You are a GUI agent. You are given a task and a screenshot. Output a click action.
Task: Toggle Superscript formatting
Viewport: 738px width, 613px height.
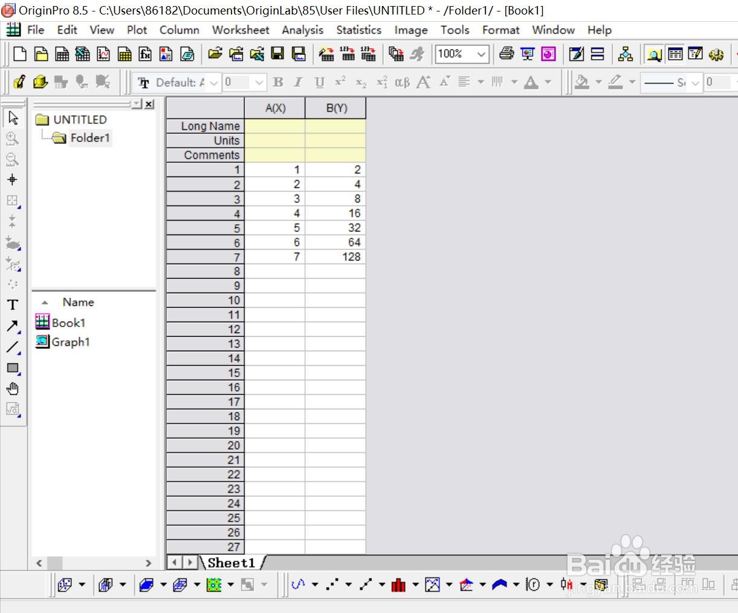(x=340, y=82)
